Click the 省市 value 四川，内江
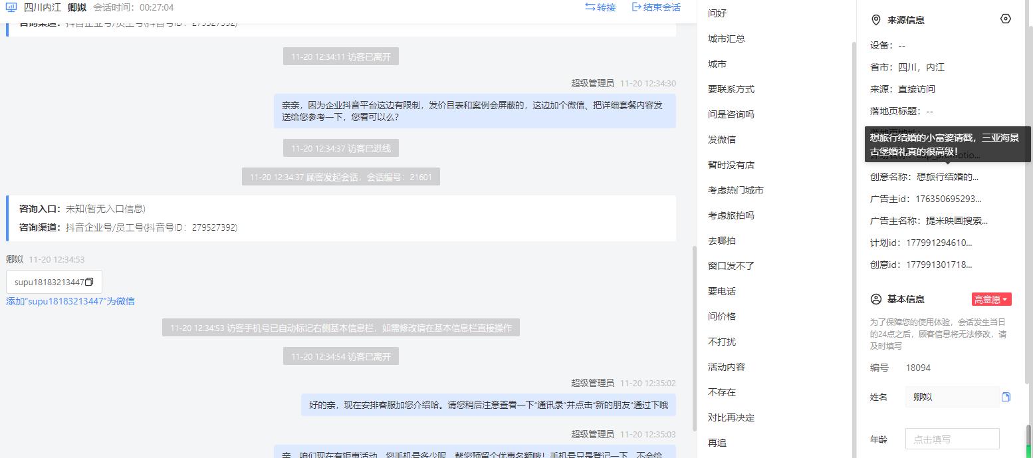Viewport: 1033px width, 458px height. pos(921,67)
